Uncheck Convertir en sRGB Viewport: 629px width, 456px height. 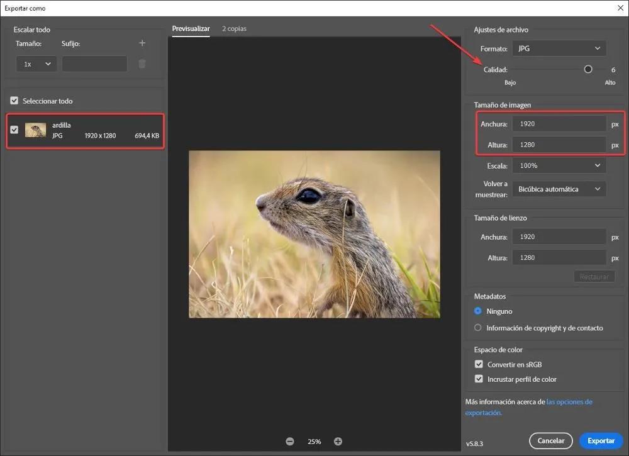[x=479, y=364]
